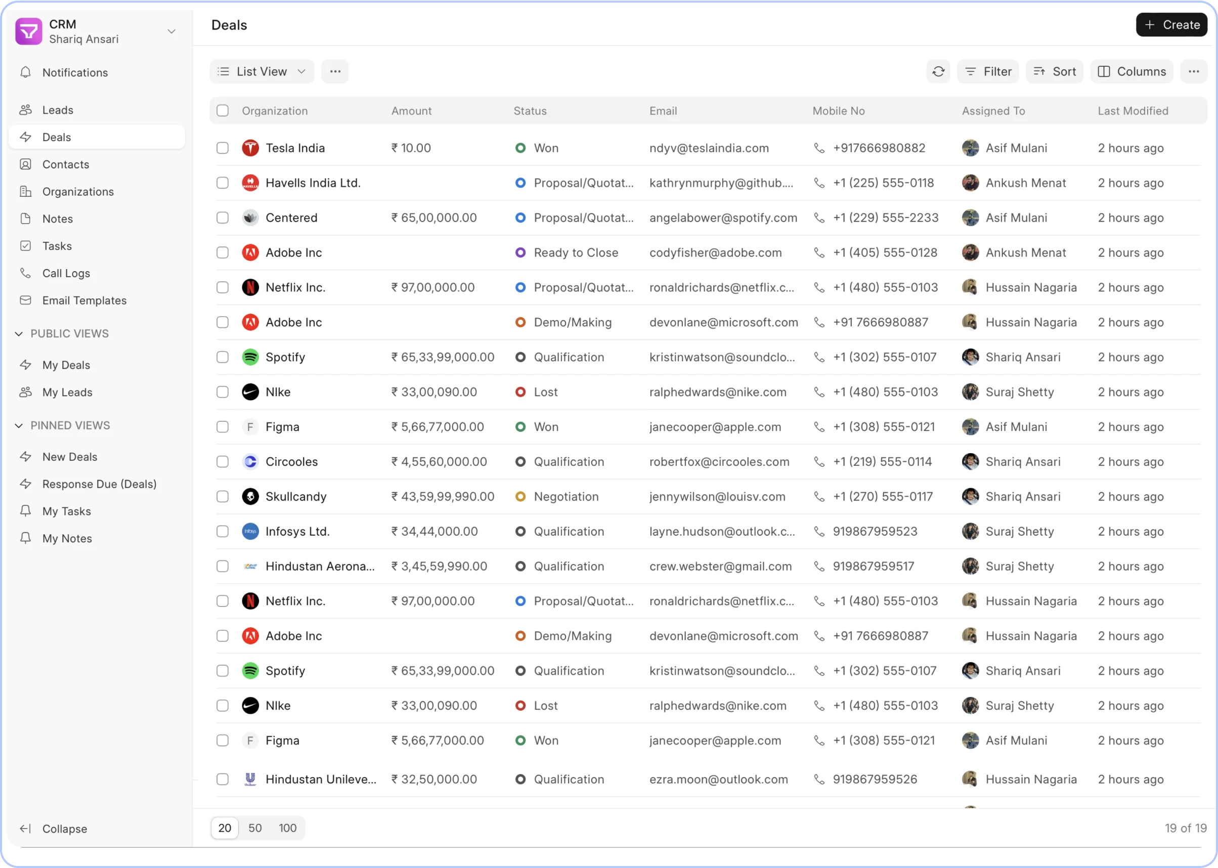Open the Notifications bell in sidebar
1218x868 pixels.
[26, 72]
